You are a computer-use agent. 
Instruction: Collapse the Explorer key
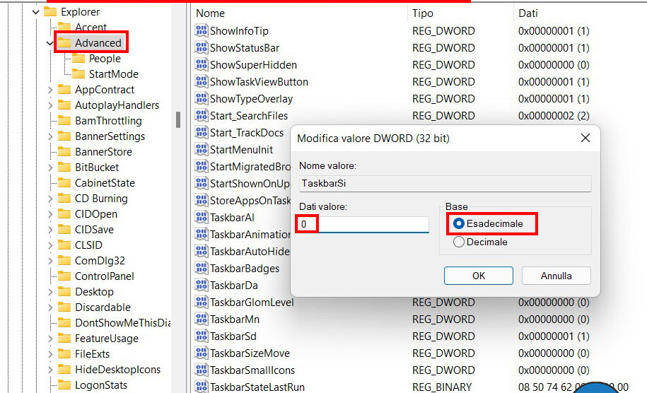(x=36, y=12)
